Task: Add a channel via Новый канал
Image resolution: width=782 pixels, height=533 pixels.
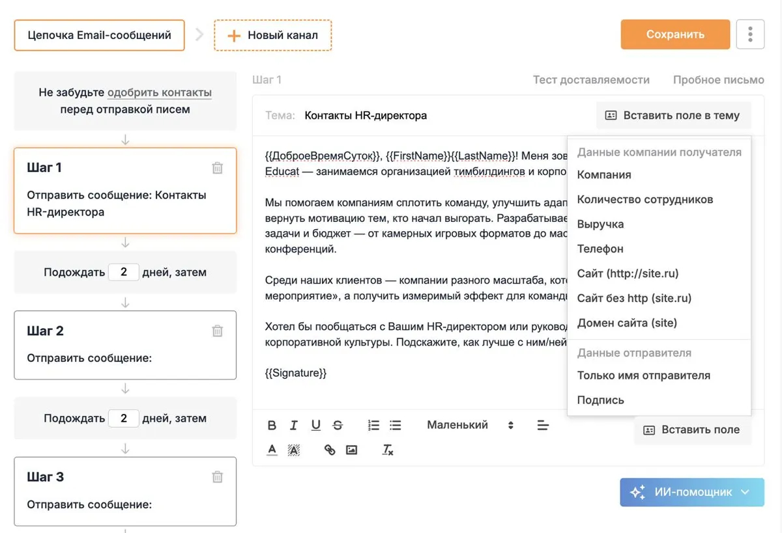Action: coord(272,35)
